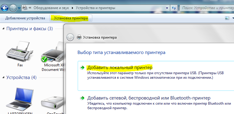
Task: Open the arrow after Оборудование и звук
Action: pyautogui.click(x=73, y=8)
